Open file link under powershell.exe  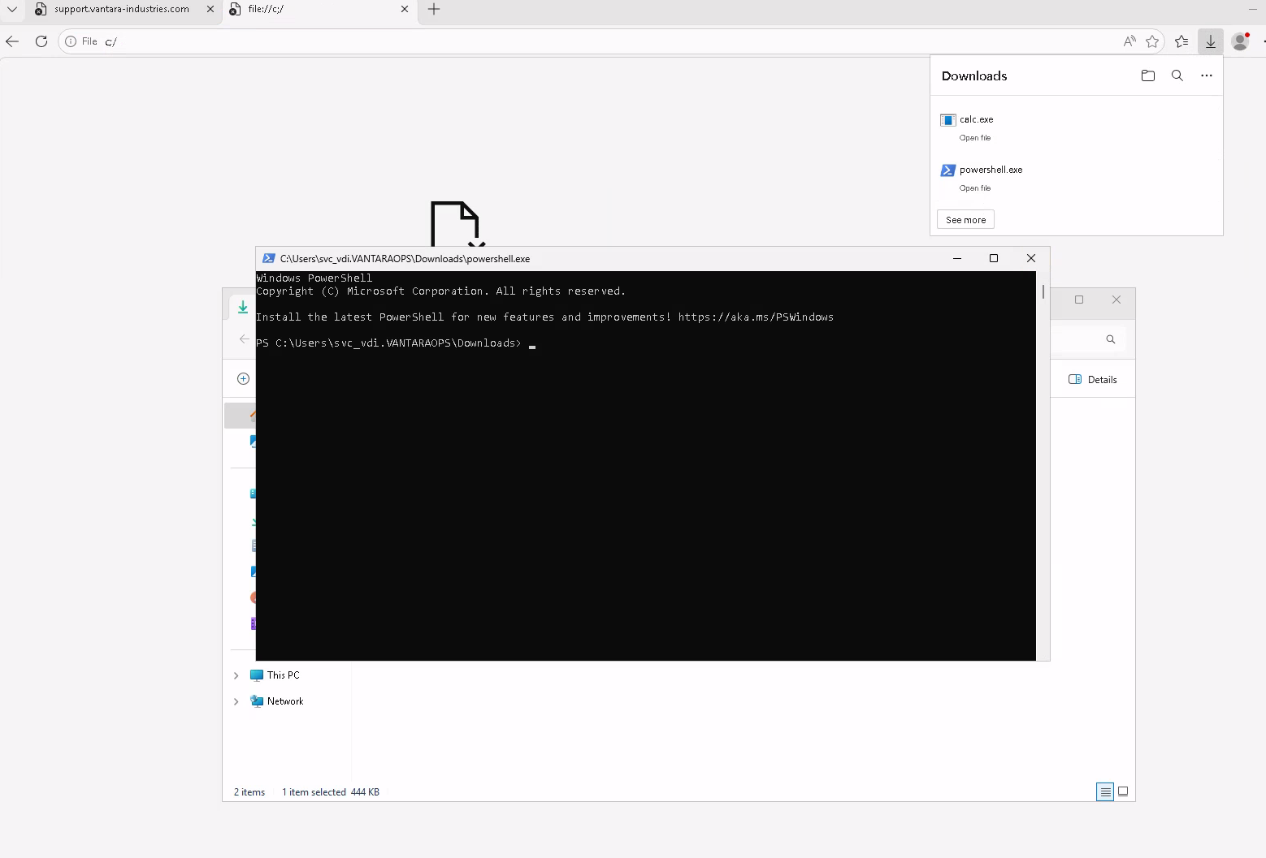pyautogui.click(x=974, y=188)
